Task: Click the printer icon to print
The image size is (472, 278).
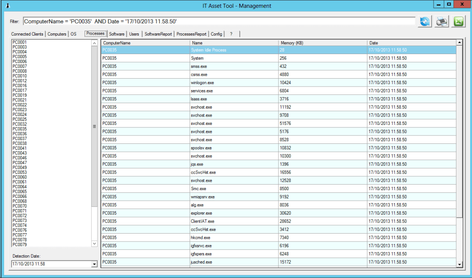Action: [442, 22]
